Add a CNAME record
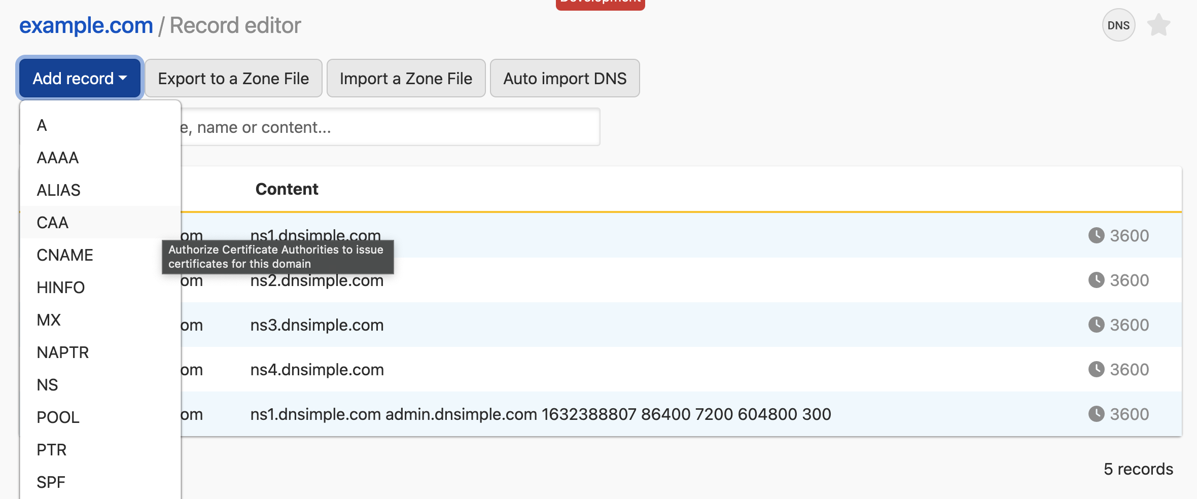The height and width of the screenshot is (499, 1197). 100,255
